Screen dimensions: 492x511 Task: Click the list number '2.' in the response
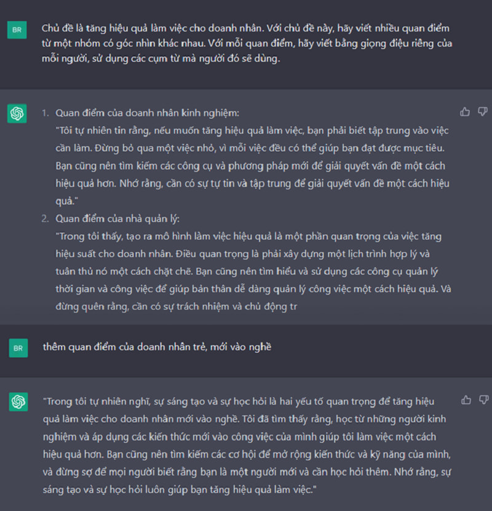point(46,219)
